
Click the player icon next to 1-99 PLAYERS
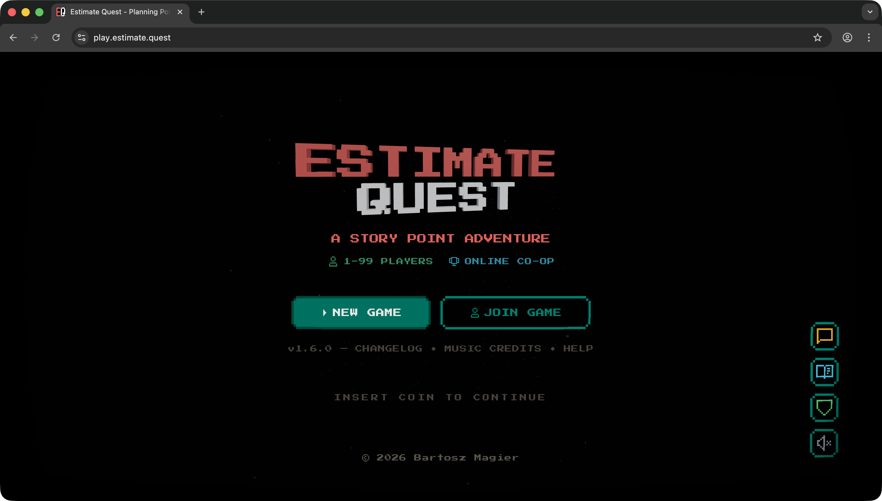(333, 261)
